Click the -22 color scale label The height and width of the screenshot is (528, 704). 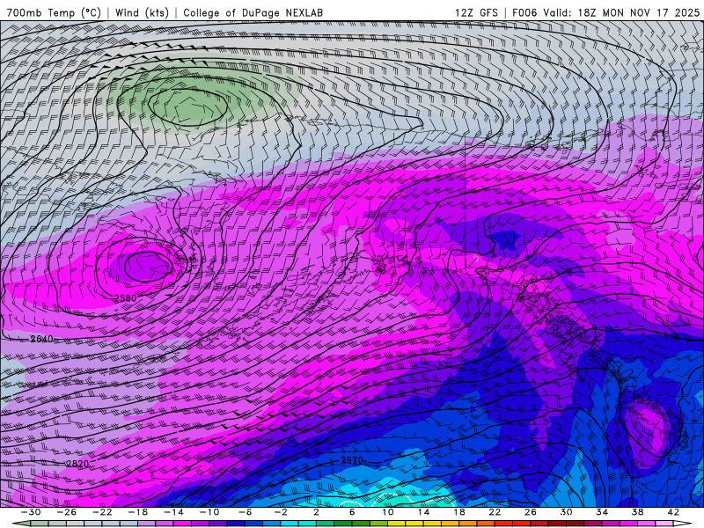tap(102, 512)
